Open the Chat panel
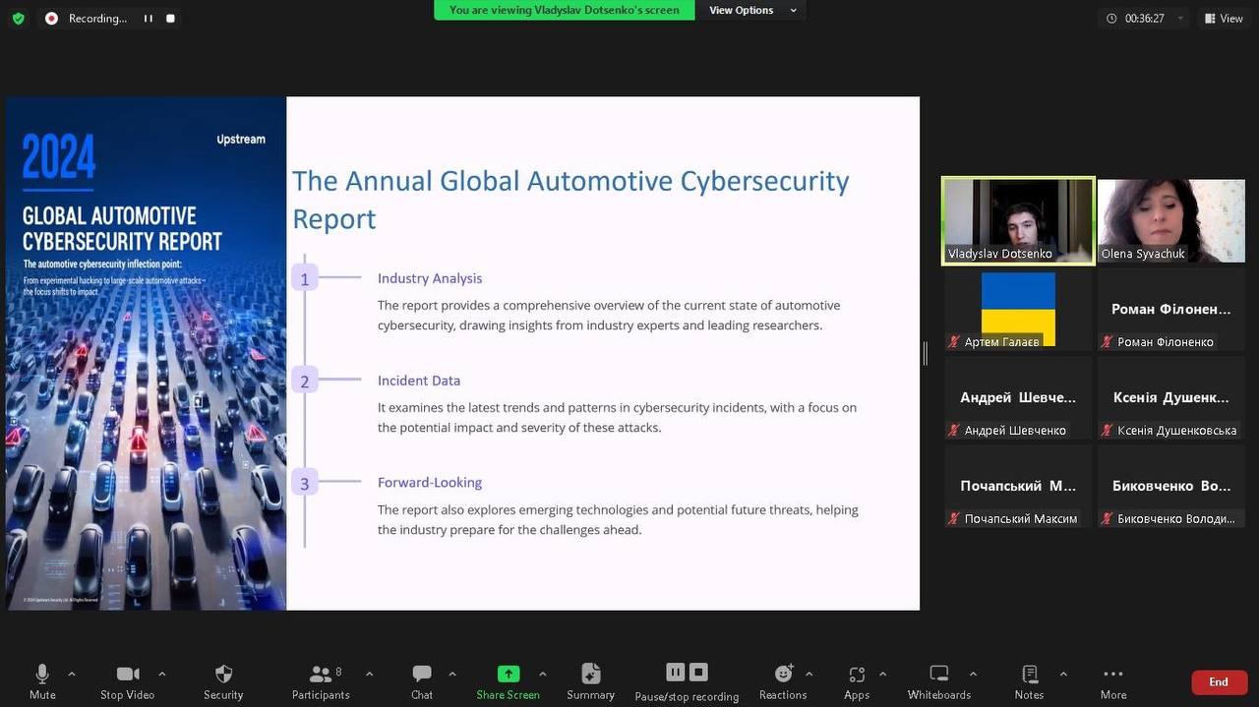Viewport: 1259px width, 707px height. tap(422, 675)
